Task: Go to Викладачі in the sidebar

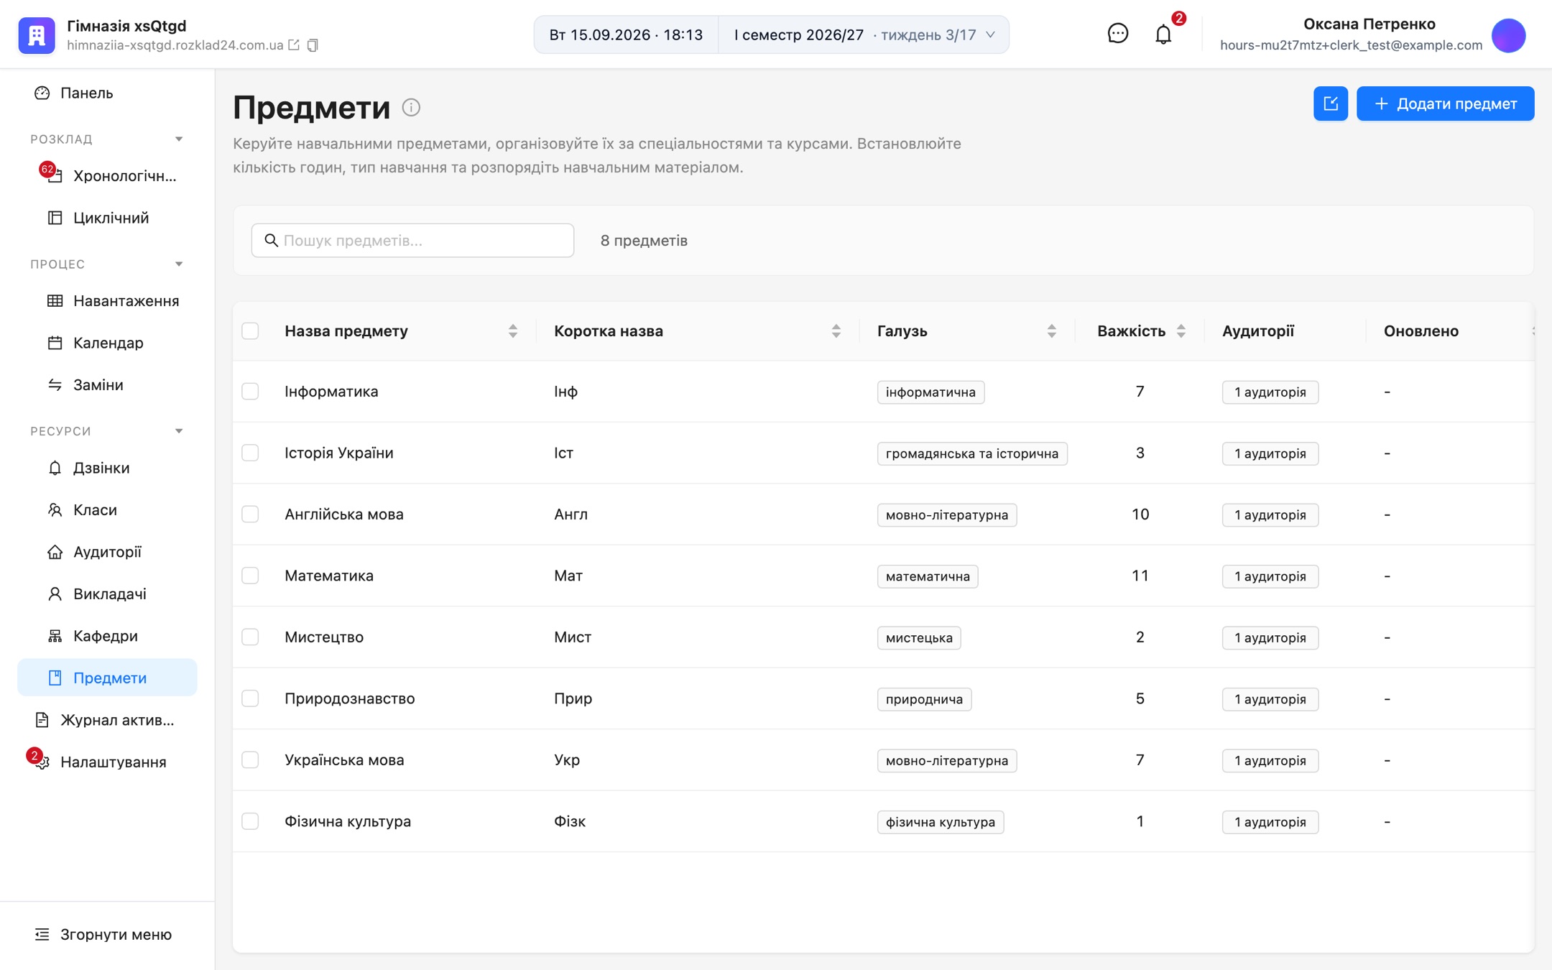Action: click(x=108, y=593)
